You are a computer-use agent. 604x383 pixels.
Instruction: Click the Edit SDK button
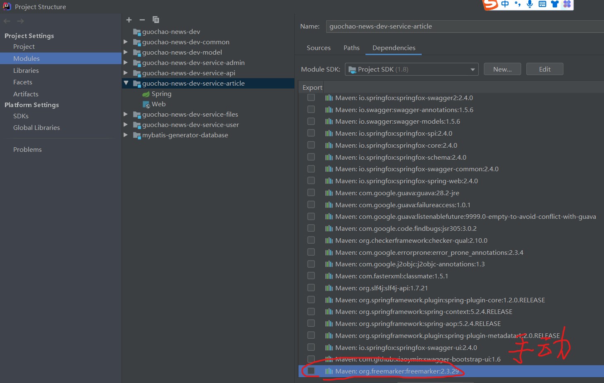coord(544,69)
